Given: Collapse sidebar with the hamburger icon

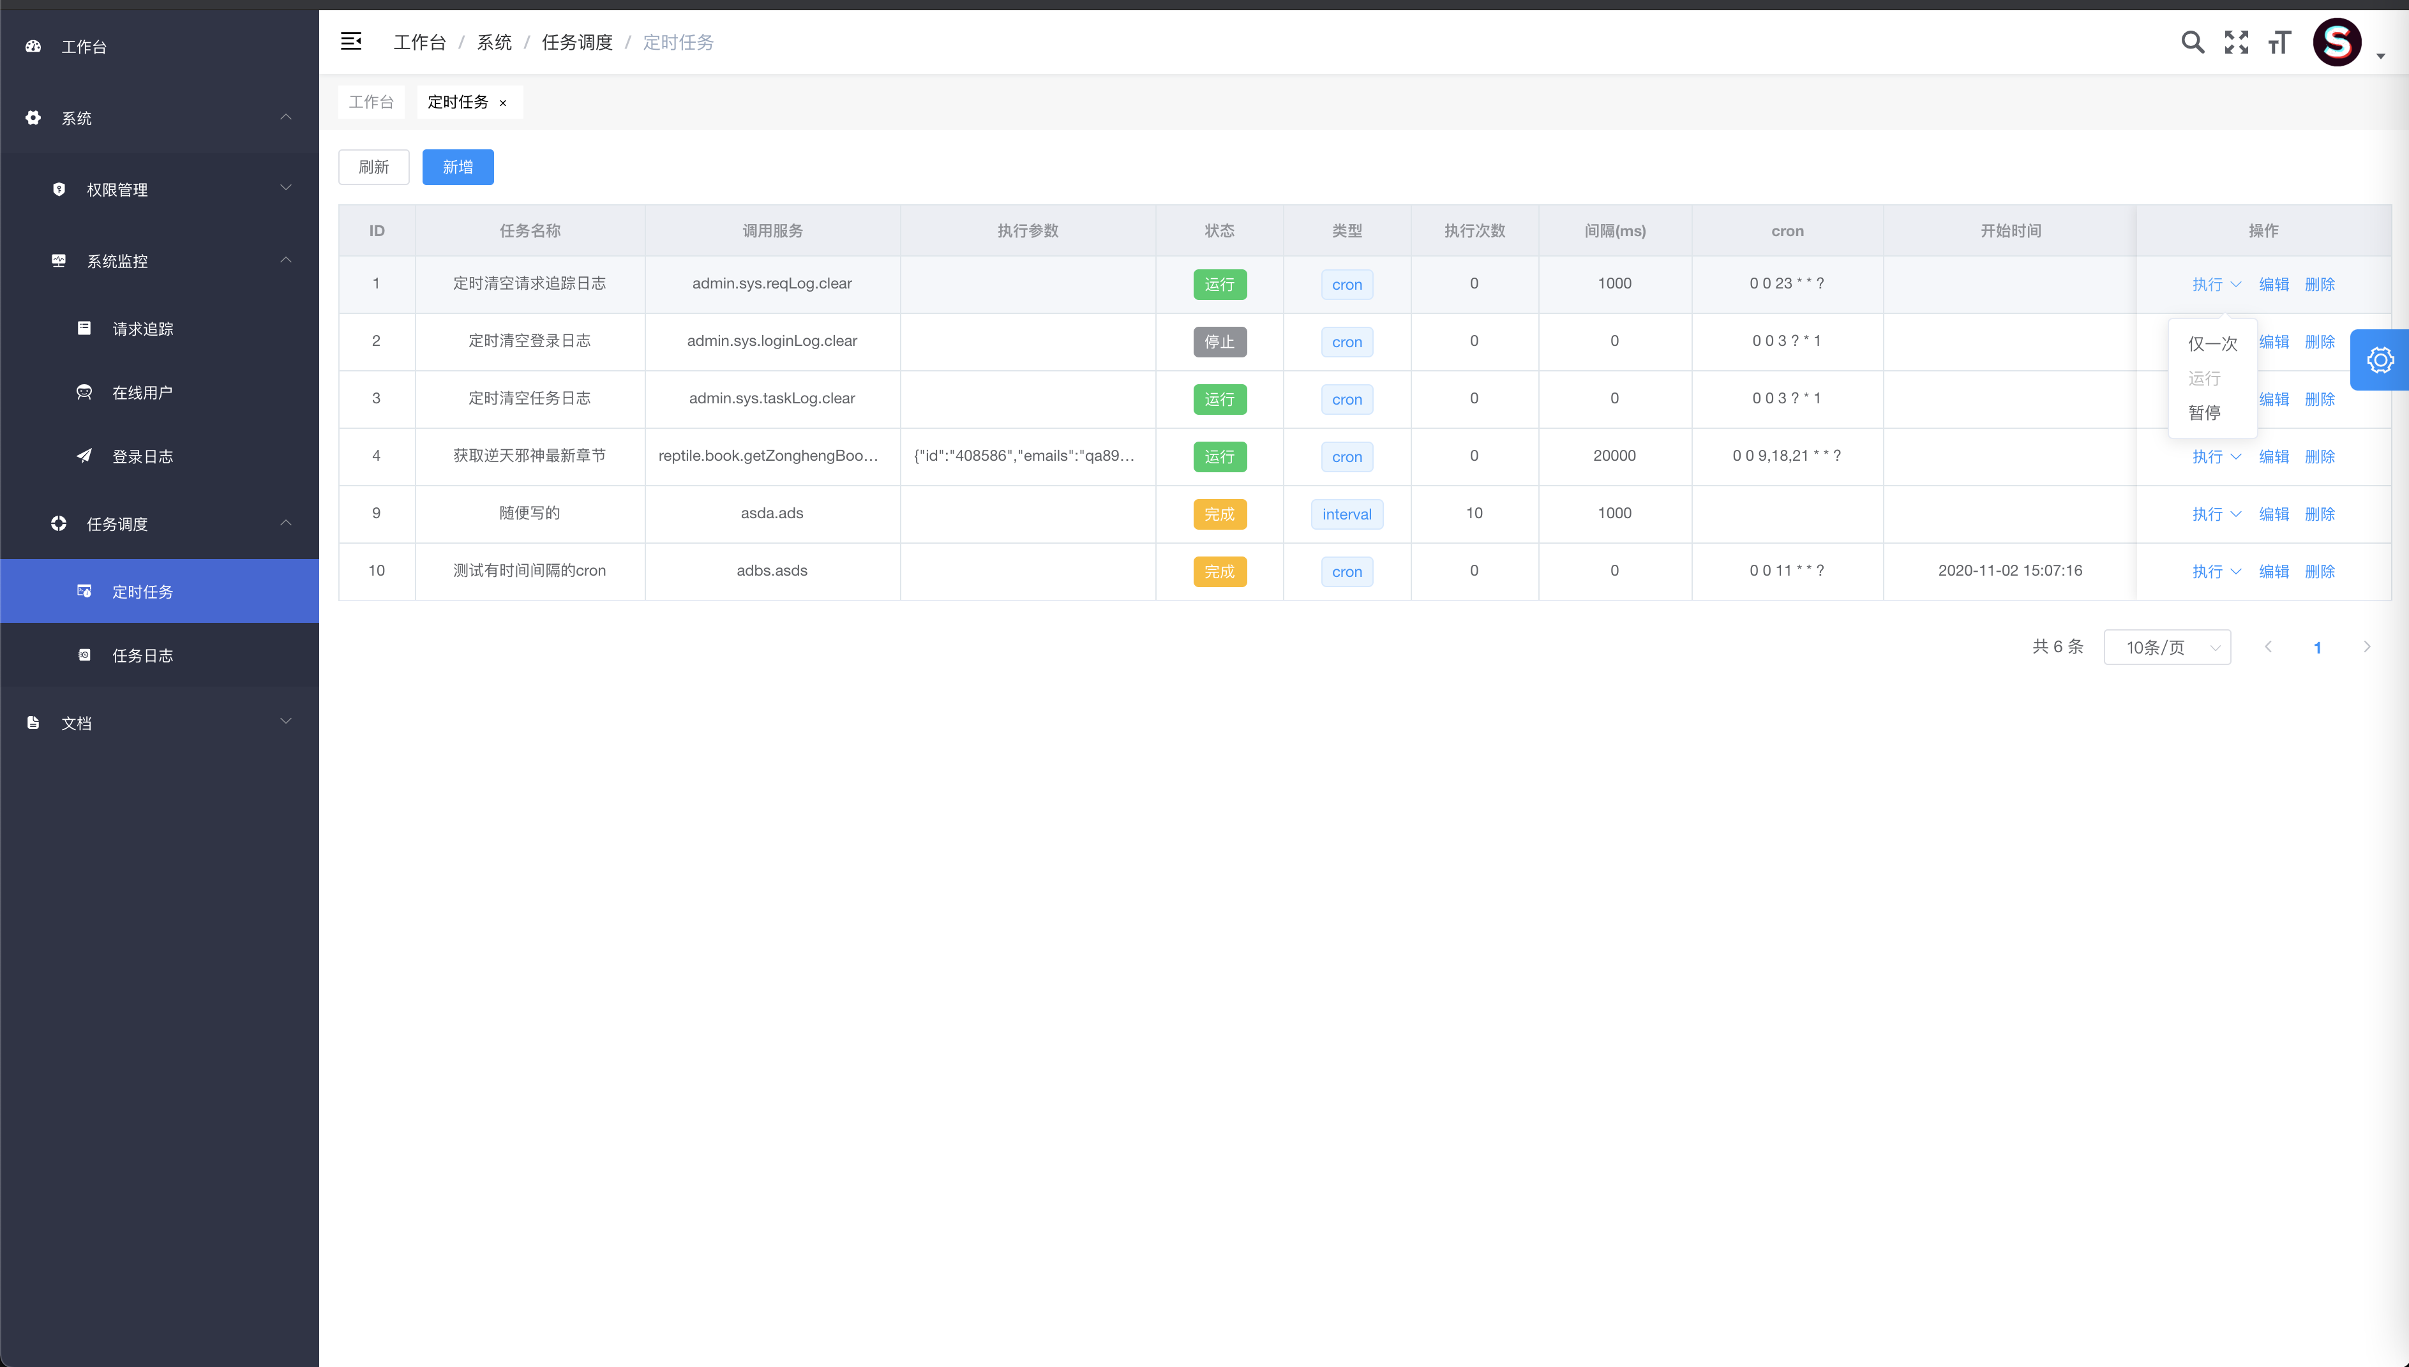Looking at the screenshot, I should (351, 41).
